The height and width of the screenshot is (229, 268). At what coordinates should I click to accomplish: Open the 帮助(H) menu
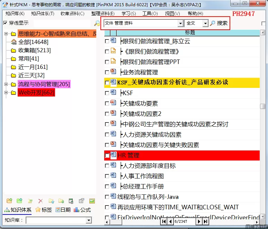point(195,13)
